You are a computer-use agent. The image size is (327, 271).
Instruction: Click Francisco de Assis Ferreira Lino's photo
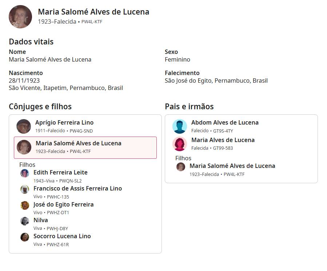pos(25,189)
